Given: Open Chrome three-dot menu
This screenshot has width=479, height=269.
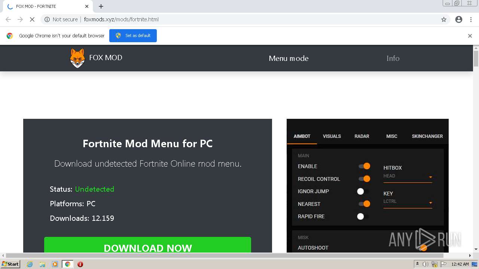Looking at the screenshot, I should (x=471, y=19).
